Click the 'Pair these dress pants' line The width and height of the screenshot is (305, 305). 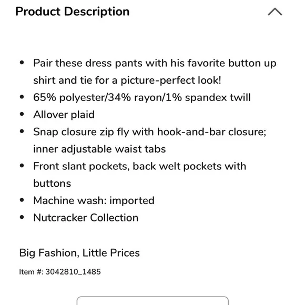tap(155, 63)
